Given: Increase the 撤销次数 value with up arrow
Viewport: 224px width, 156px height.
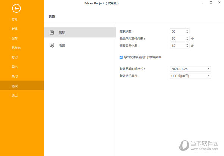Looking at the screenshot, I should [x=187, y=30].
